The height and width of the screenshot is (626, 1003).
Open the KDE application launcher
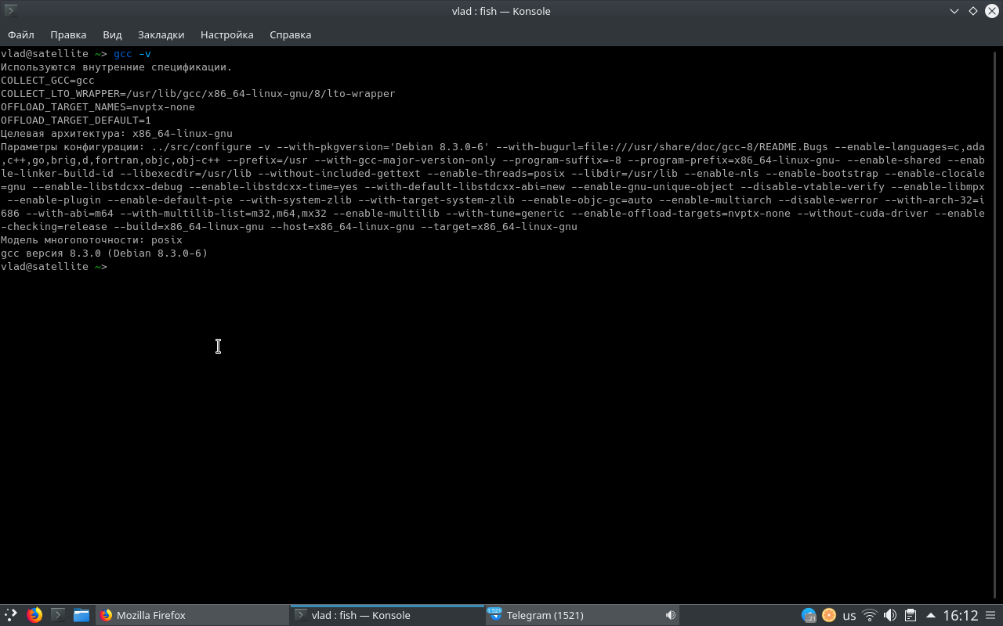11,615
